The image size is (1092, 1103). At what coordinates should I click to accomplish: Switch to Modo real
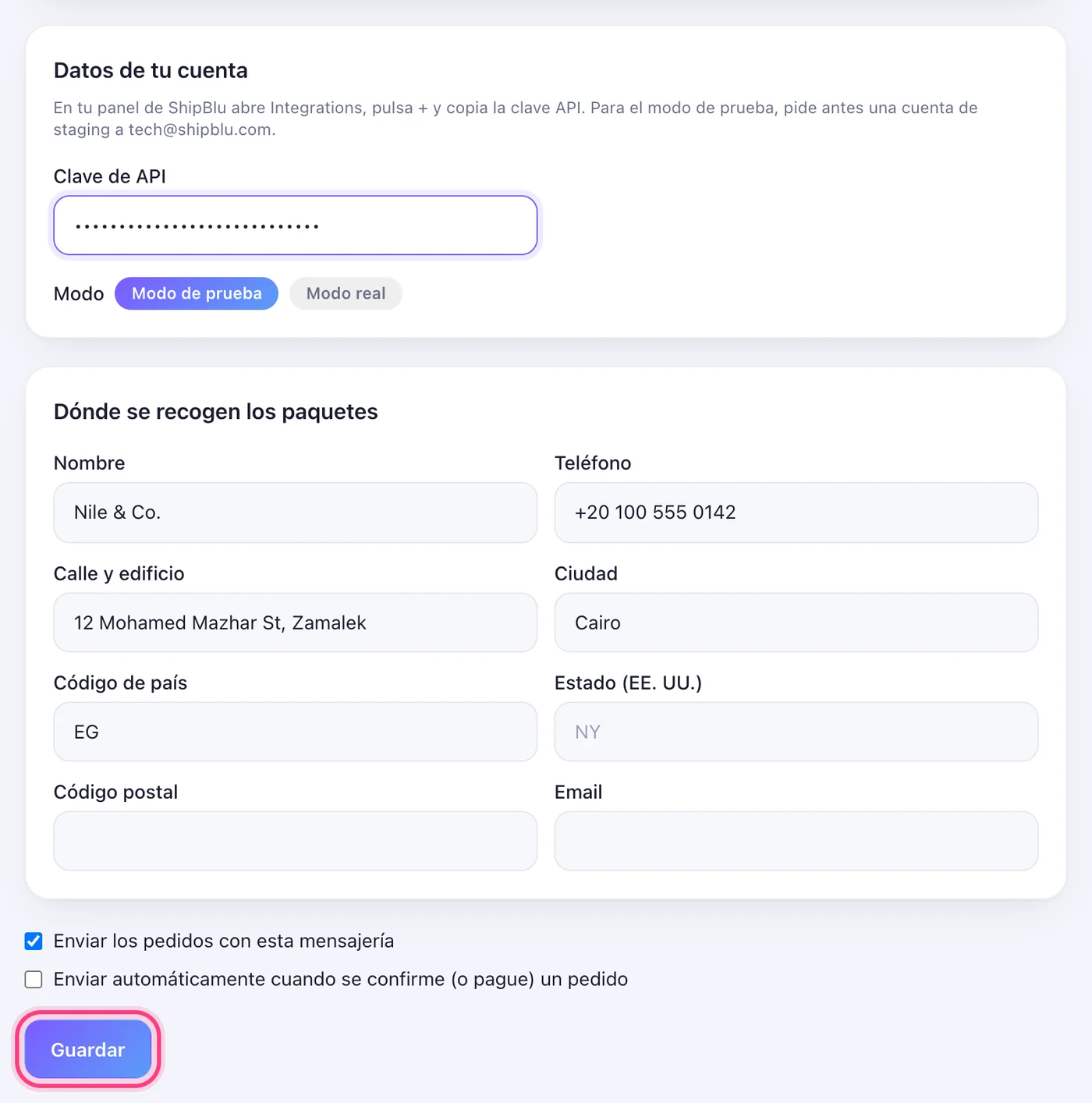(x=346, y=293)
